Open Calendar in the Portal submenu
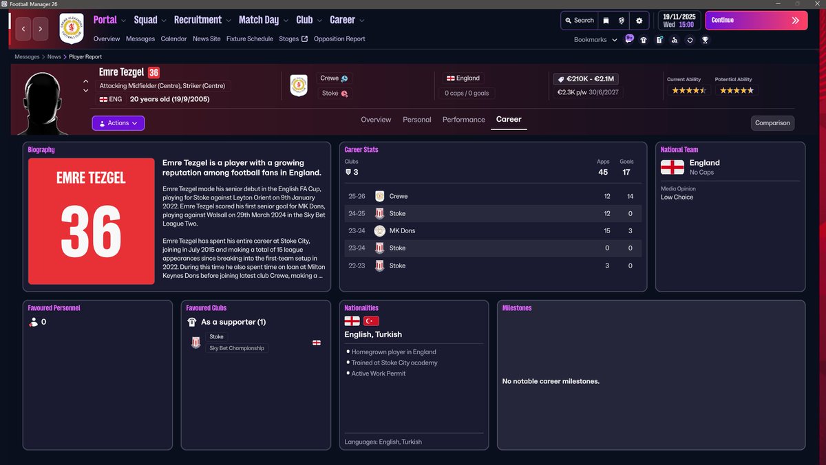Viewport: 826px width, 465px height. (173, 39)
